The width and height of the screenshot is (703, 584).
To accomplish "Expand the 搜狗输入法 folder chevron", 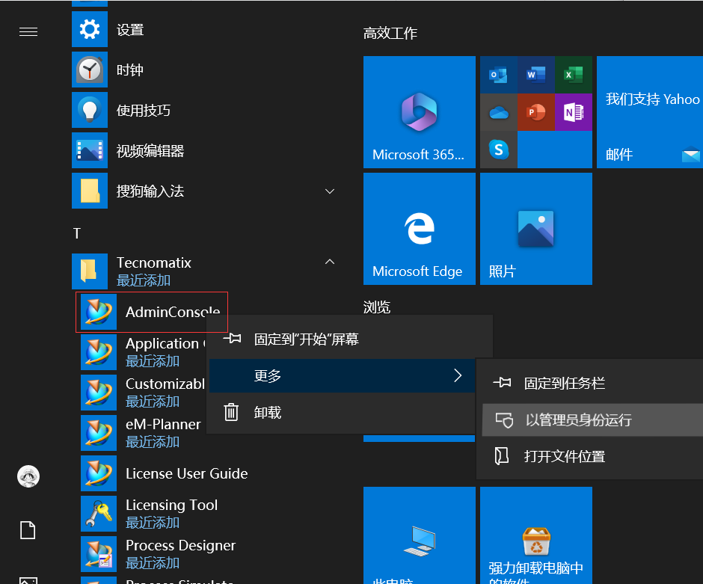I will click(330, 191).
